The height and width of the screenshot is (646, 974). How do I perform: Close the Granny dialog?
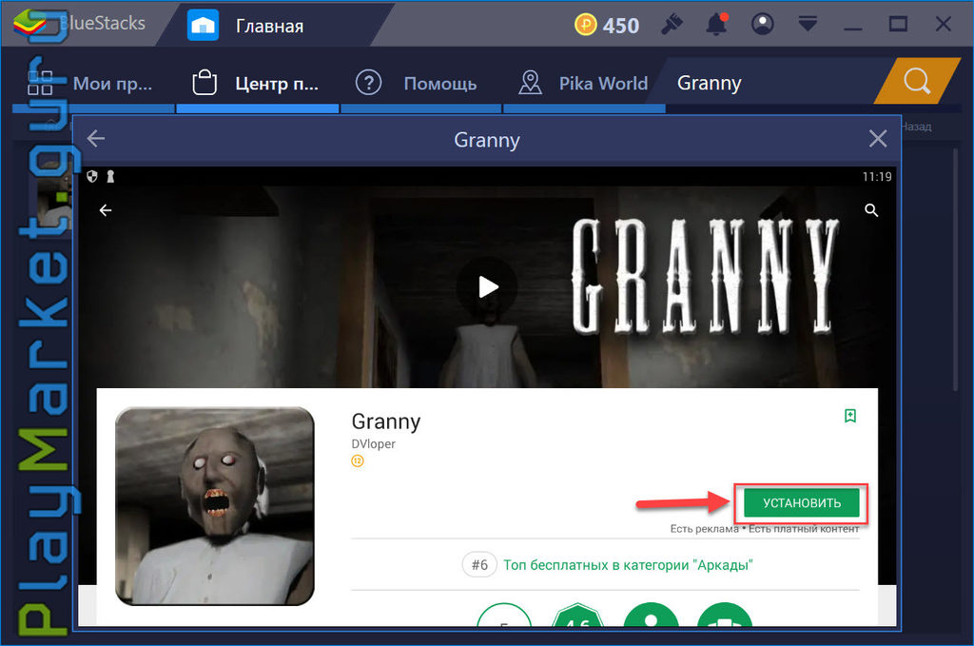click(x=878, y=139)
